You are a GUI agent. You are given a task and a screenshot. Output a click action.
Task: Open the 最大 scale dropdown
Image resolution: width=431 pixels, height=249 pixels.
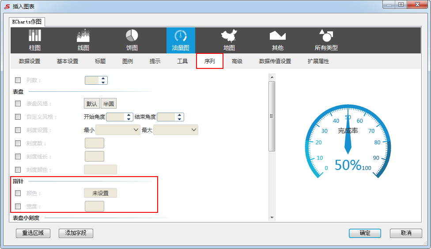click(176, 130)
